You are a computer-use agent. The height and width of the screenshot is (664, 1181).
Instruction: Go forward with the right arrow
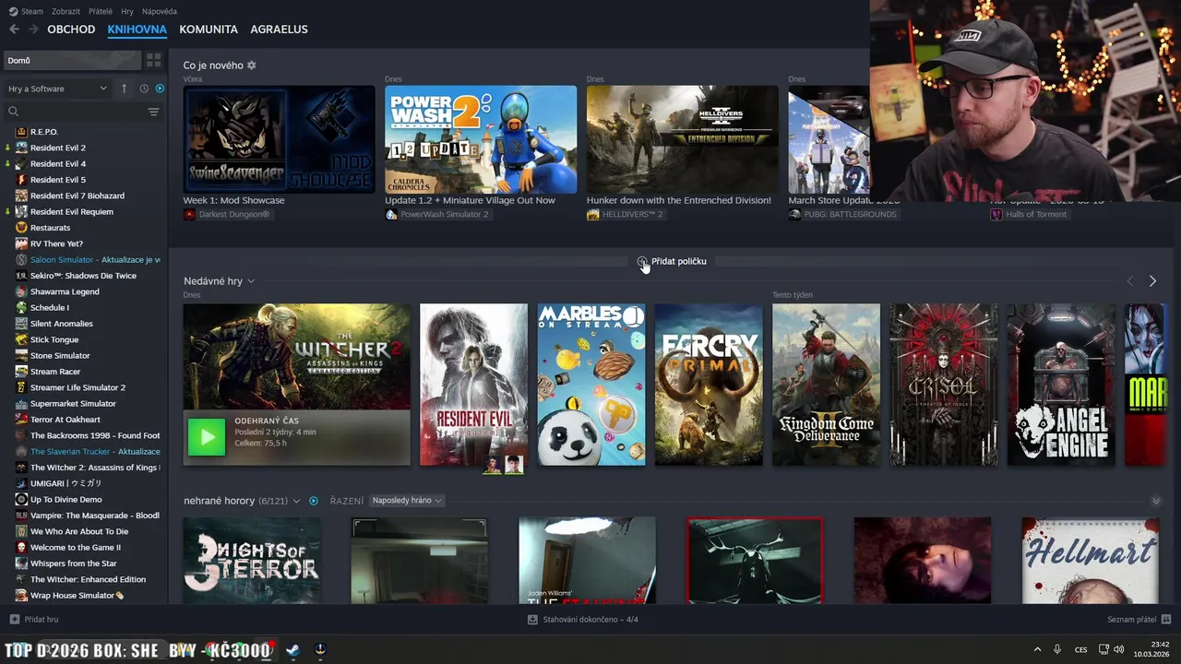[33, 30]
